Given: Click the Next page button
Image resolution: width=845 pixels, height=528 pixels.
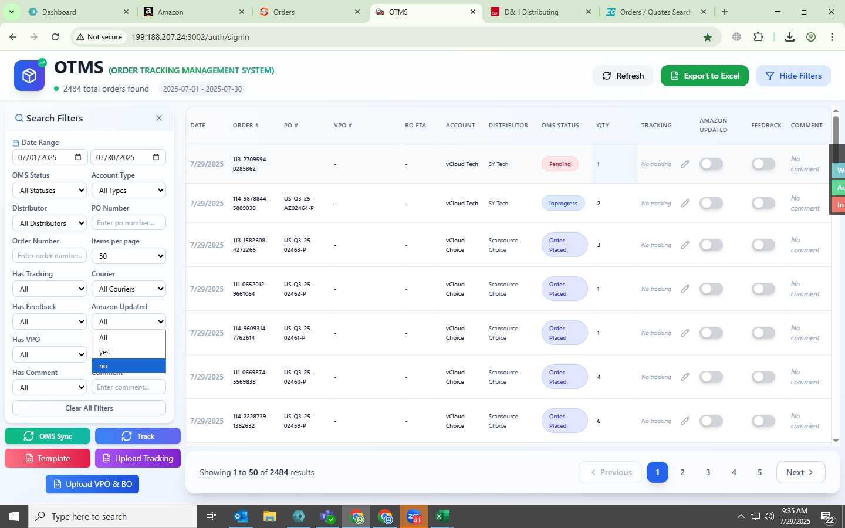Looking at the screenshot, I should [800, 472].
